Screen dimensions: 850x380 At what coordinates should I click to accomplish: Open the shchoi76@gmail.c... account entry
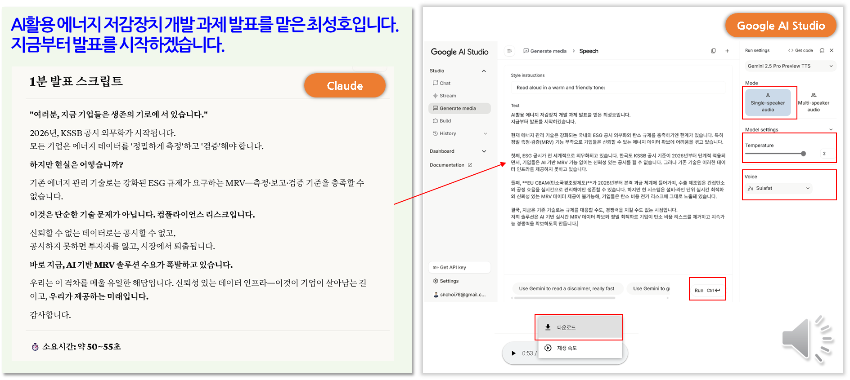click(459, 295)
